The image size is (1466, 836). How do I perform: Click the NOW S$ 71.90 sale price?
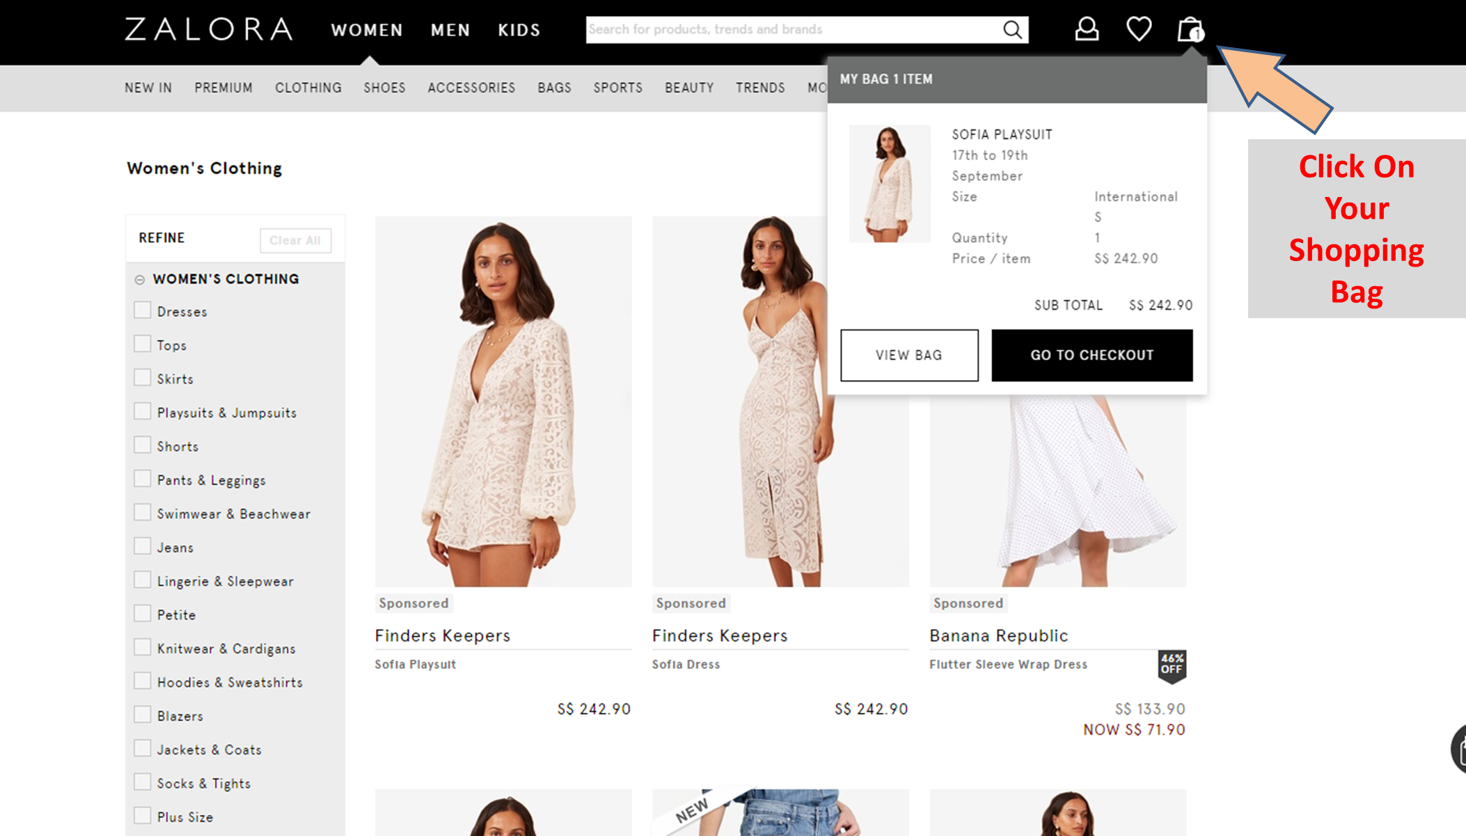pyautogui.click(x=1134, y=729)
